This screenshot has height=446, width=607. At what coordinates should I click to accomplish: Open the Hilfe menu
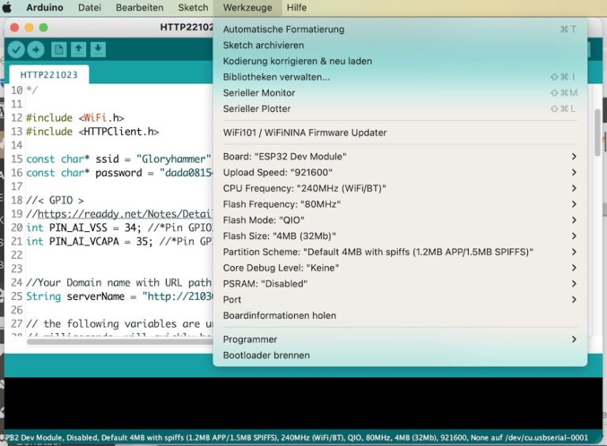tap(296, 7)
